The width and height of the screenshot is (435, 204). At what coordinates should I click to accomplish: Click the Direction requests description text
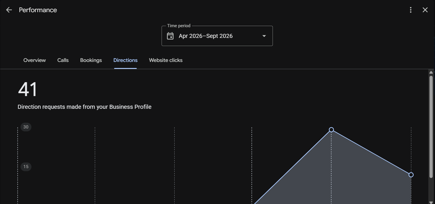pos(84,107)
